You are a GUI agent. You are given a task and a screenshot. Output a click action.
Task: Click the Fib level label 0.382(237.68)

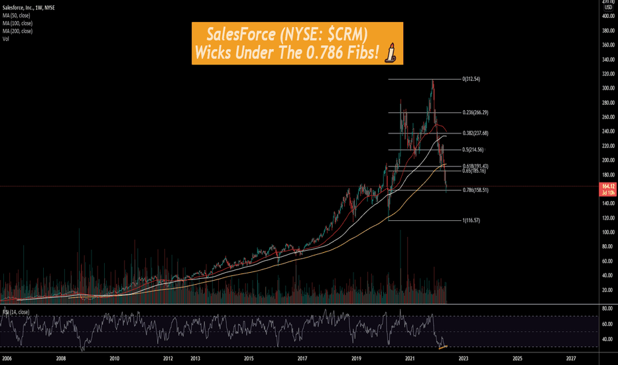click(475, 133)
